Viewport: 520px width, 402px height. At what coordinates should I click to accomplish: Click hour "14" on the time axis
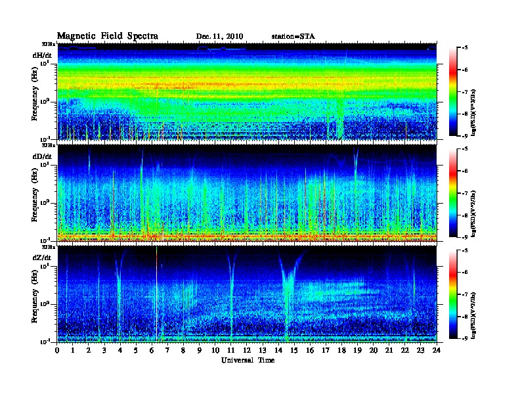click(x=278, y=350)
